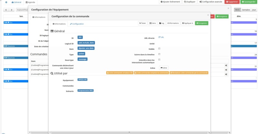The height and width of the screenshot is (134, 259).
Task: Go to next month with right arrow
Action: tap(12, 10)
